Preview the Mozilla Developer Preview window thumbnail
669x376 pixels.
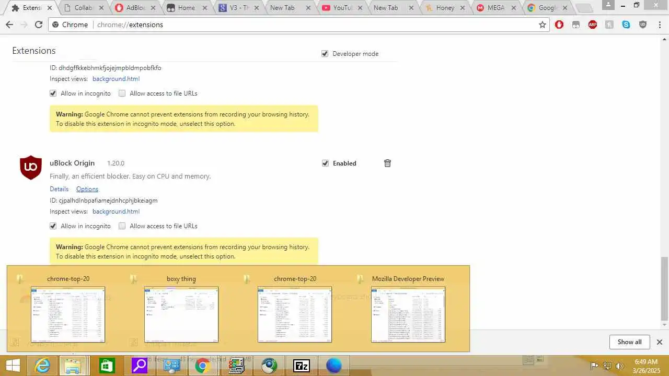point(408,314)
